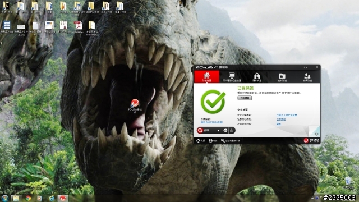359x202 pixels.
Task: Open the help question mark dropdown
Action: (x=305, y=67)
